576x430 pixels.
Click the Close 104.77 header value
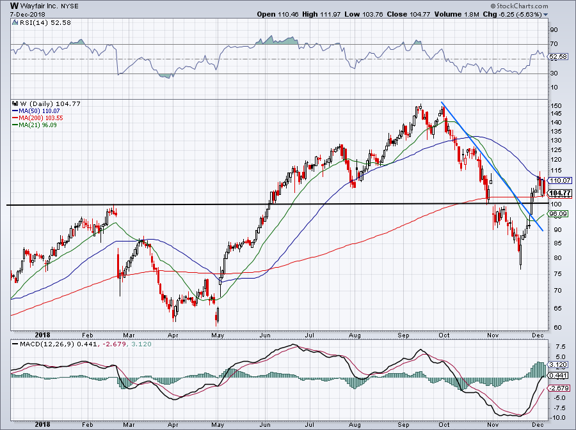[408, 14]
